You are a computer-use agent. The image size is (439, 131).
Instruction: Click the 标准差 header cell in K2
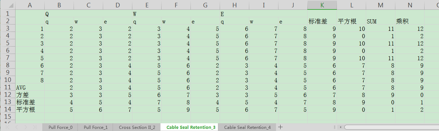pos(322,21)
